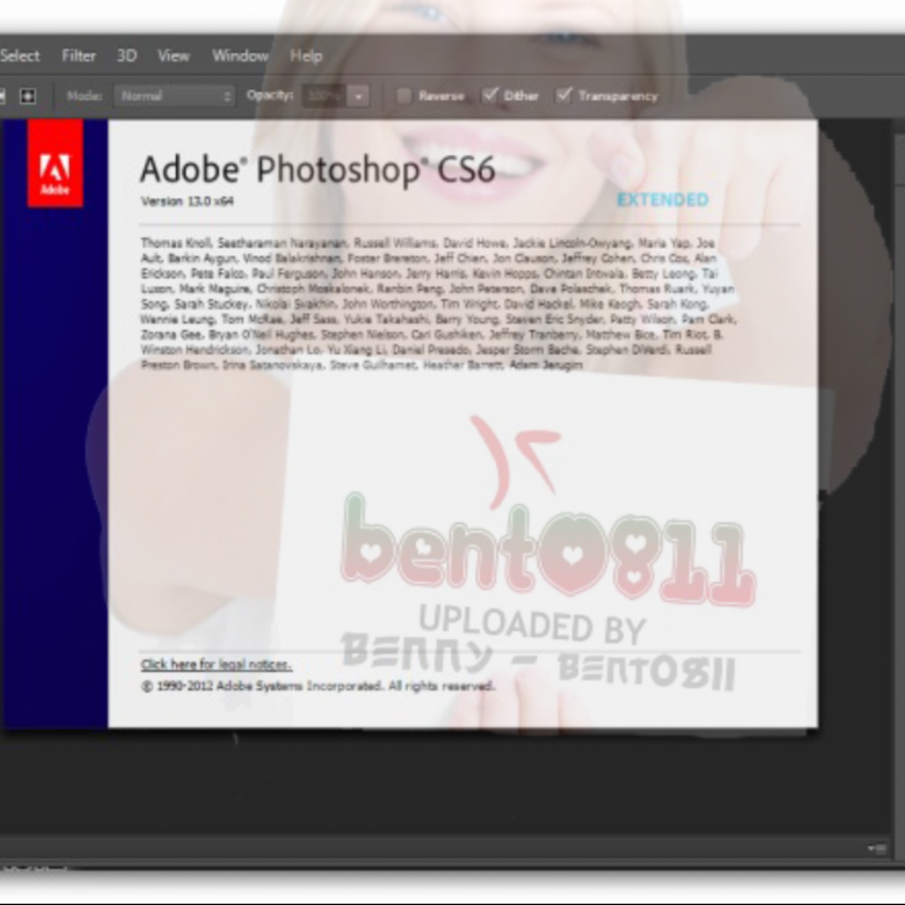Open the Help menu
This screenshot has height=905, width=905.
click(306, 56)
